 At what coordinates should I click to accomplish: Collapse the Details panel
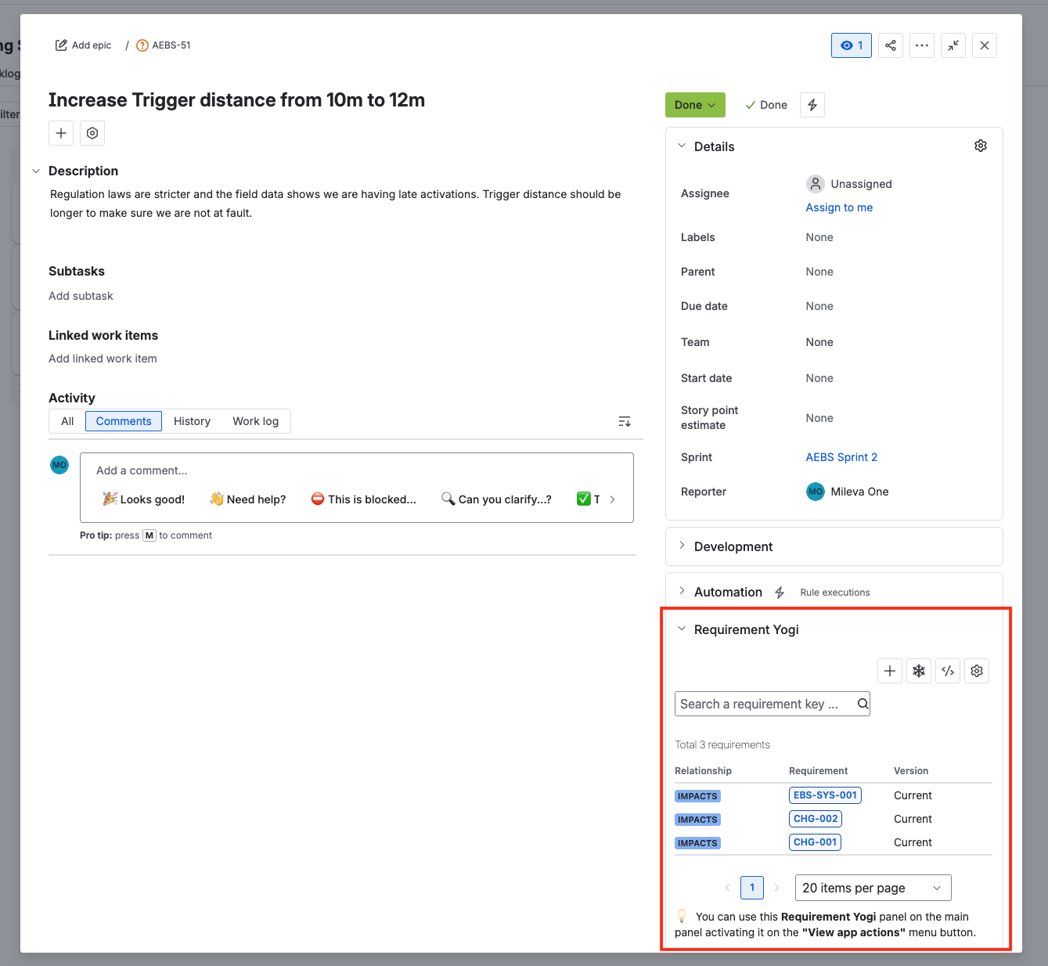pos(682,146)
